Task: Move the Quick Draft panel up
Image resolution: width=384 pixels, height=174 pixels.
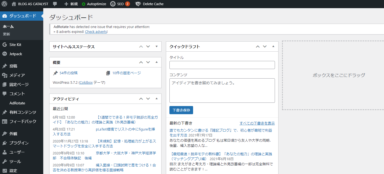Action: pyautogui.click(x=258, y=46)
